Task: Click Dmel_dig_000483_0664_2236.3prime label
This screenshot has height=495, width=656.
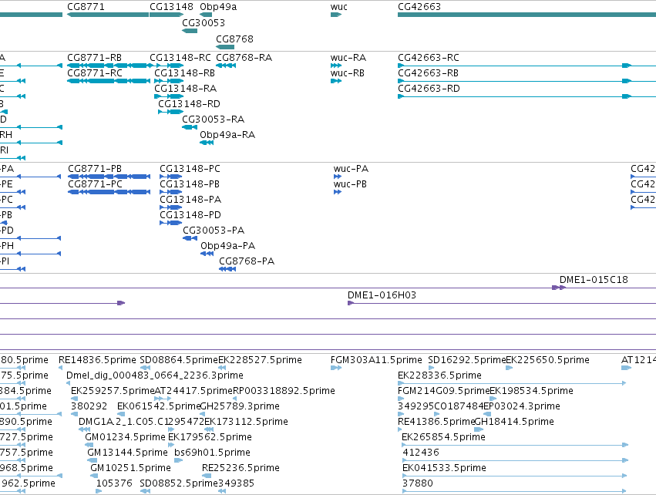Action: tap(155, 375)
